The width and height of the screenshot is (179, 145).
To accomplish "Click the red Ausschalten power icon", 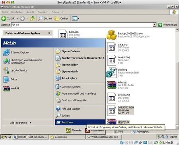I will [x=88, y=131].
